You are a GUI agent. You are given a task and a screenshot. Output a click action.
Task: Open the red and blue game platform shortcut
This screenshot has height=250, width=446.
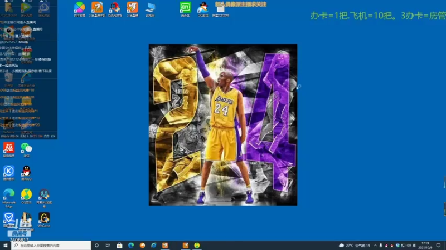click(x=115, y=9)
